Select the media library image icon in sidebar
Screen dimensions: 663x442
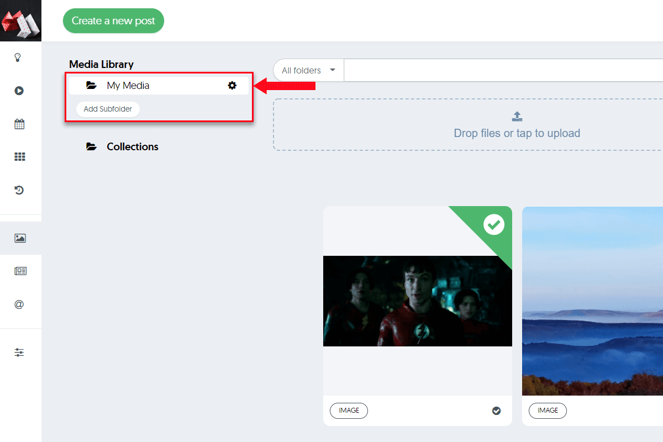point(20,238)
